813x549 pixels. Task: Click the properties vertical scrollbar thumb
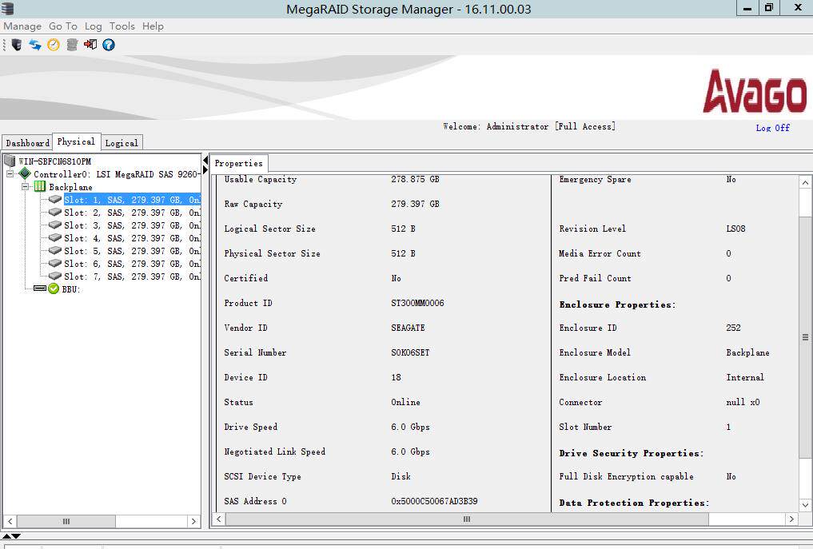(805, 337)
